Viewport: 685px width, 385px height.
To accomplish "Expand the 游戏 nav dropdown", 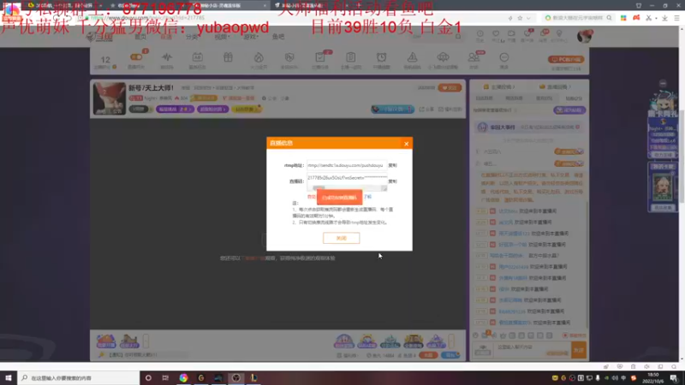I will 250,37.
